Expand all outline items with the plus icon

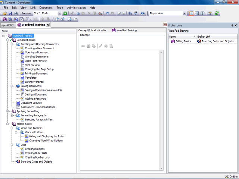[x=119, y=13]
